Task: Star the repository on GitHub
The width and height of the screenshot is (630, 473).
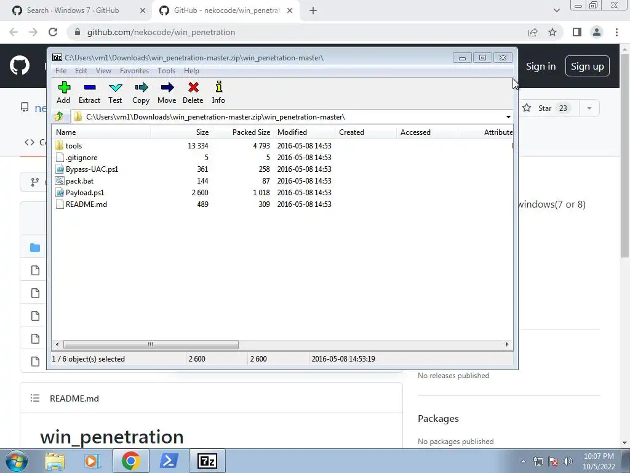Action: (549, 108)
